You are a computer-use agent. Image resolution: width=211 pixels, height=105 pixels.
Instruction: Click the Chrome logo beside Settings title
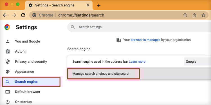[x=7, y=27]
